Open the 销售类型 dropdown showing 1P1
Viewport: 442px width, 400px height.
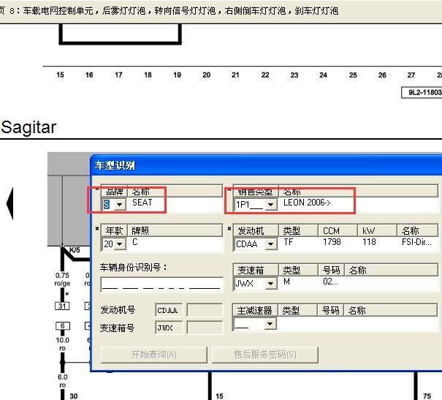270,205
